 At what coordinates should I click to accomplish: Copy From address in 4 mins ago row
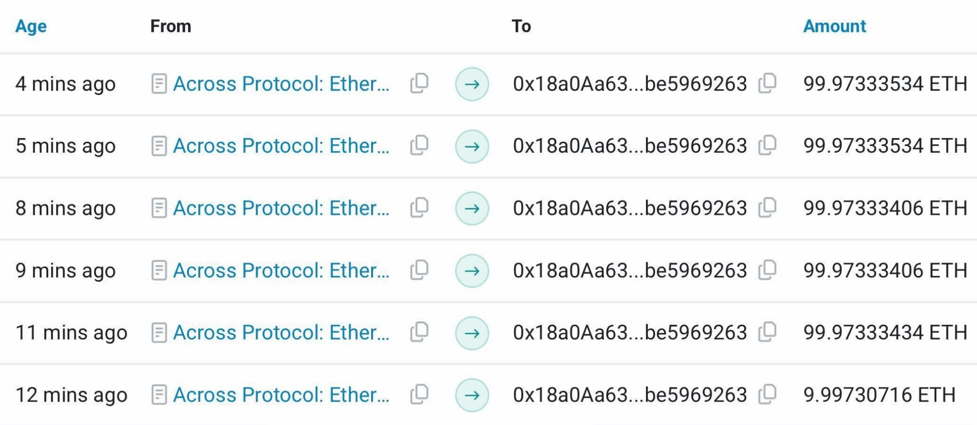pyautogui.click(x=419, y=84)
